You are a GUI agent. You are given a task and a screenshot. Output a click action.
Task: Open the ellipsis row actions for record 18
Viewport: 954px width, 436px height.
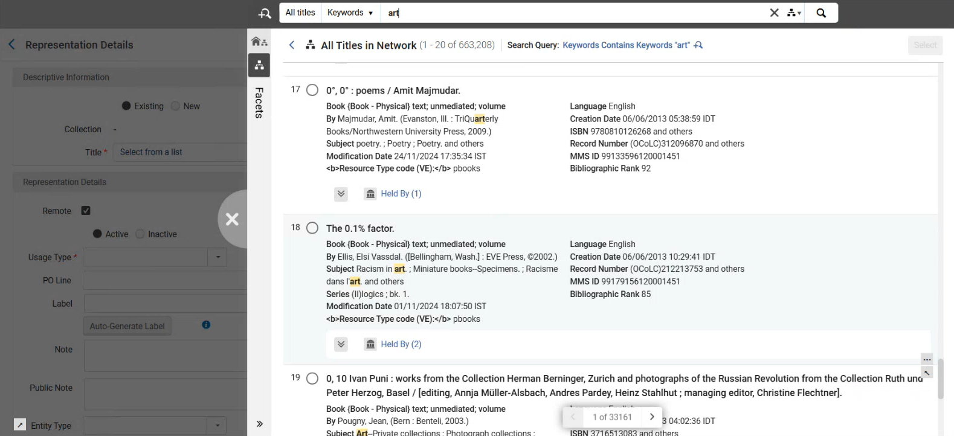pyautogui.click(x=927, y=359)
